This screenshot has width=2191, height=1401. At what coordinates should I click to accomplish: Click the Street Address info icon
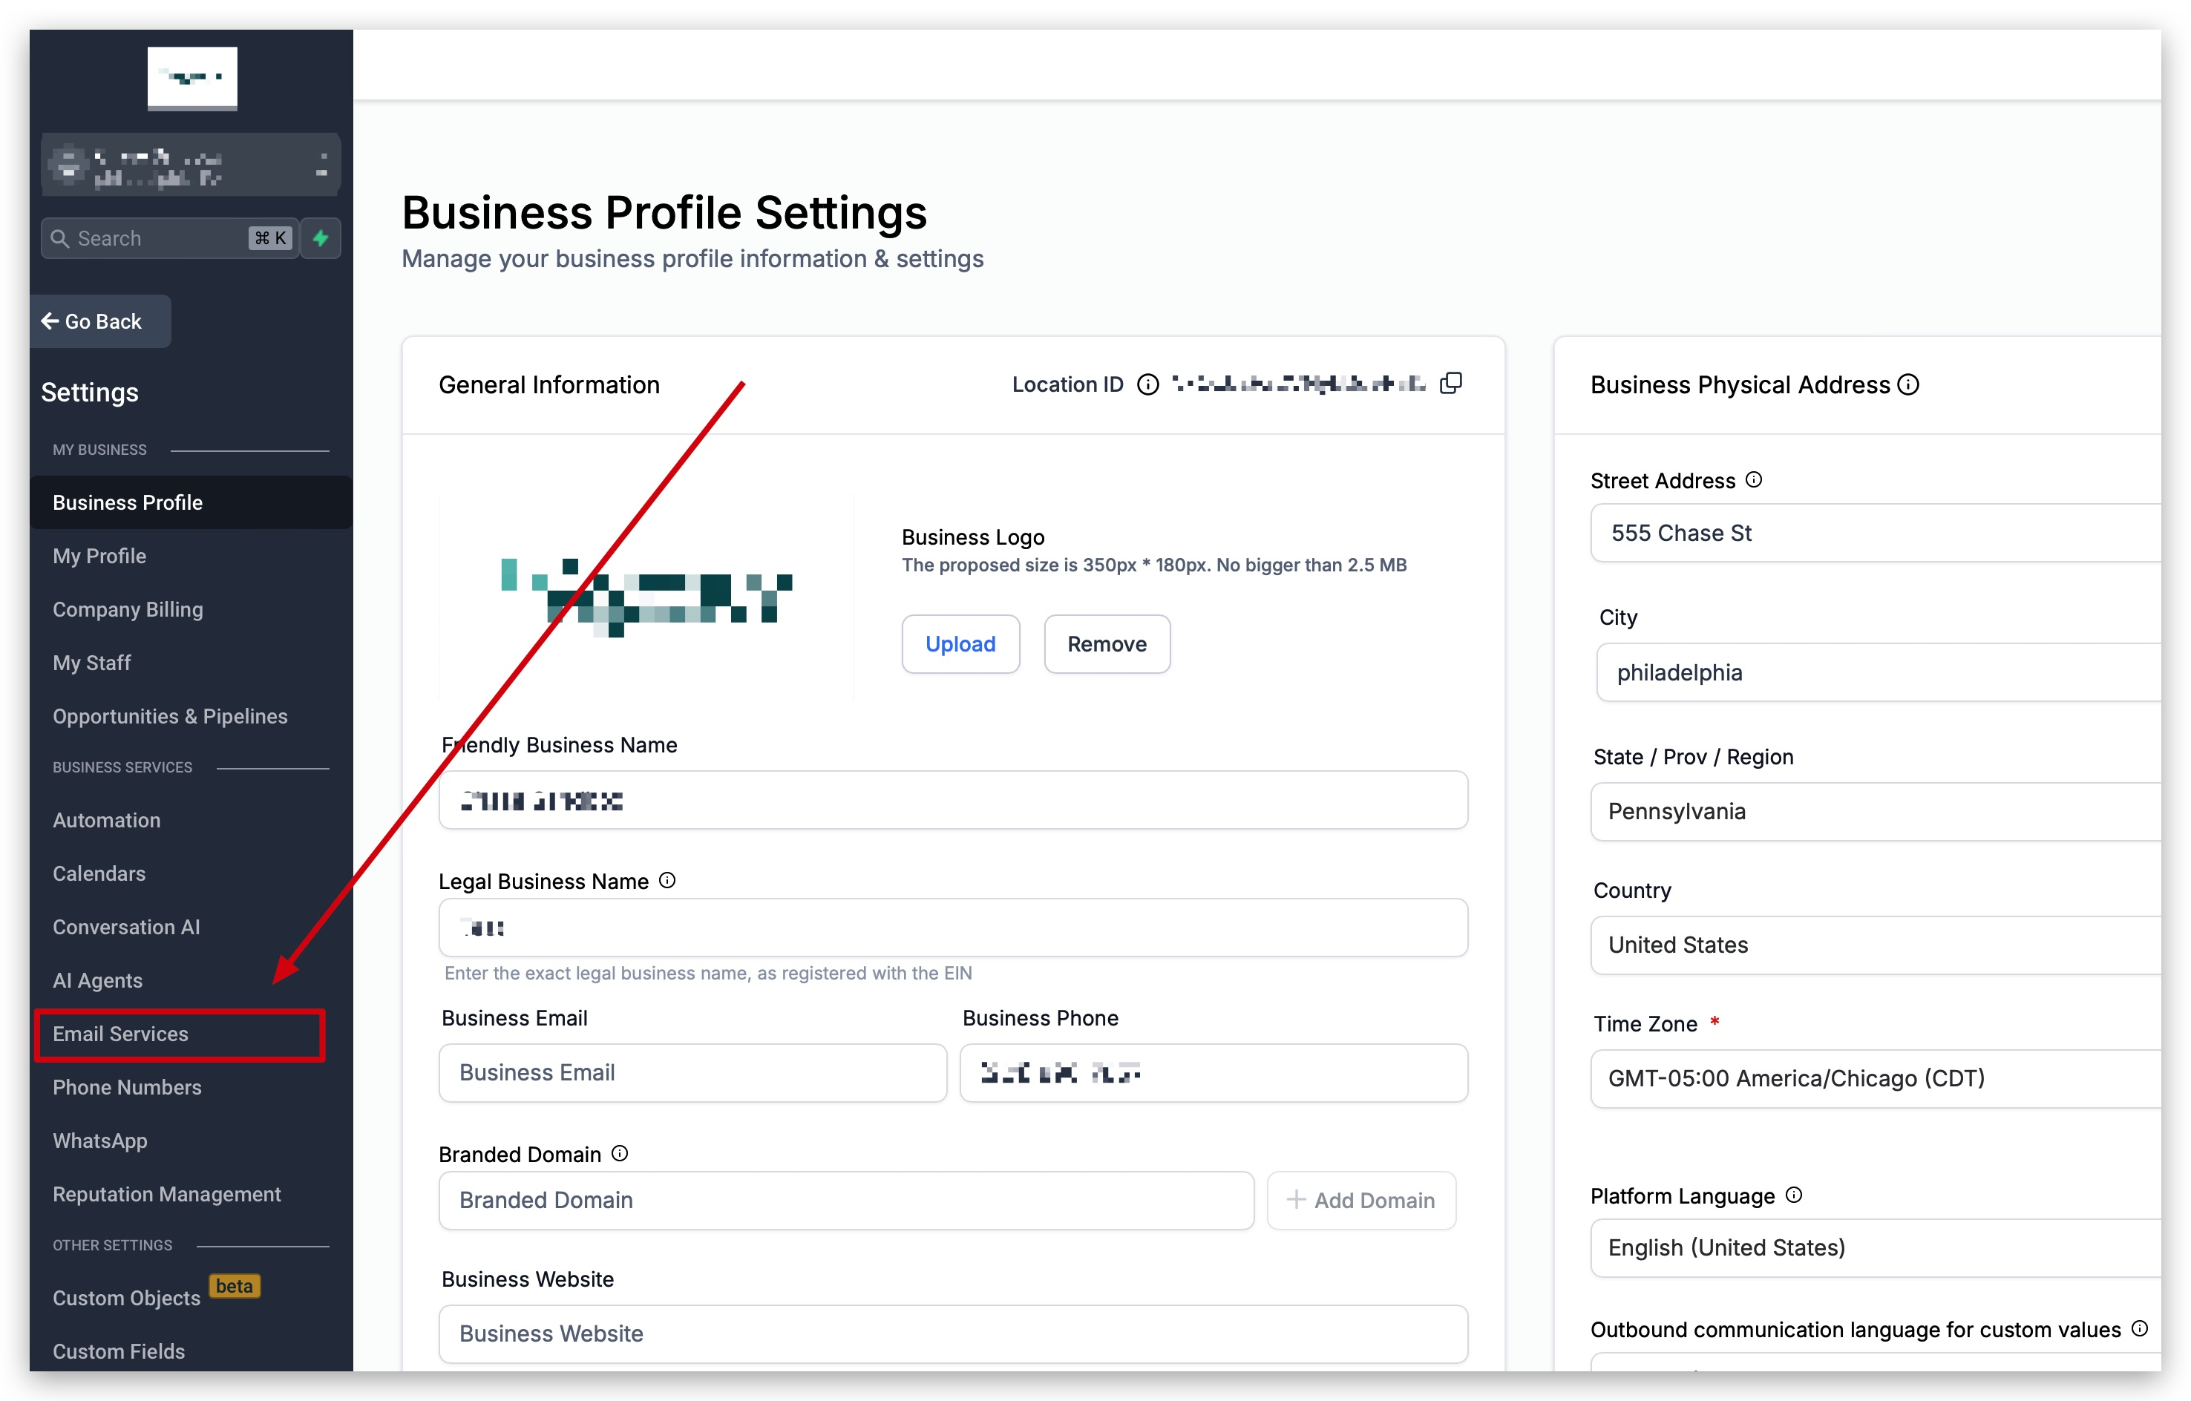coord(1755,479)
